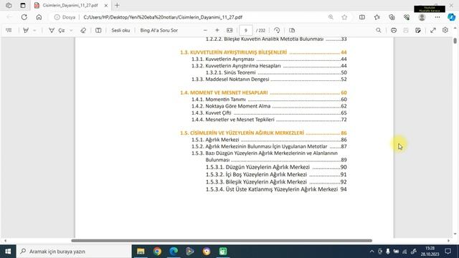Viewport: 459px width, 258px height.
Task: Open the PDF table of contents panel
Action: [9, 30]
